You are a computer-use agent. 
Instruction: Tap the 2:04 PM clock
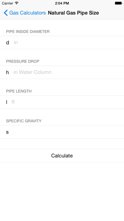click(62, 3)
